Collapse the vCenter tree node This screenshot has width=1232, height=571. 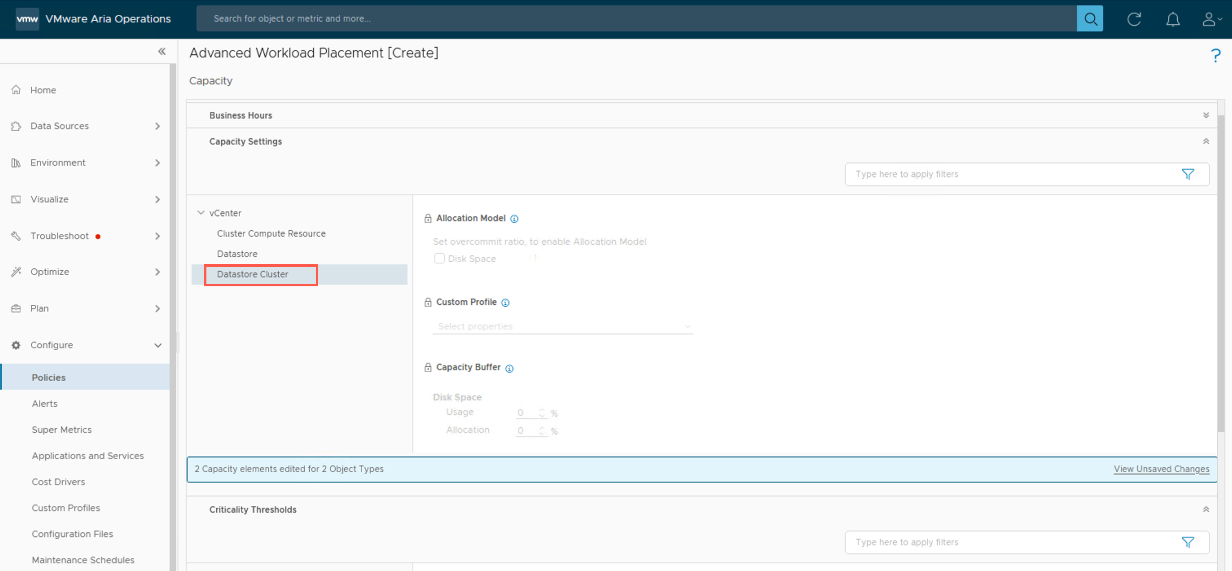(x=201, y=213)
